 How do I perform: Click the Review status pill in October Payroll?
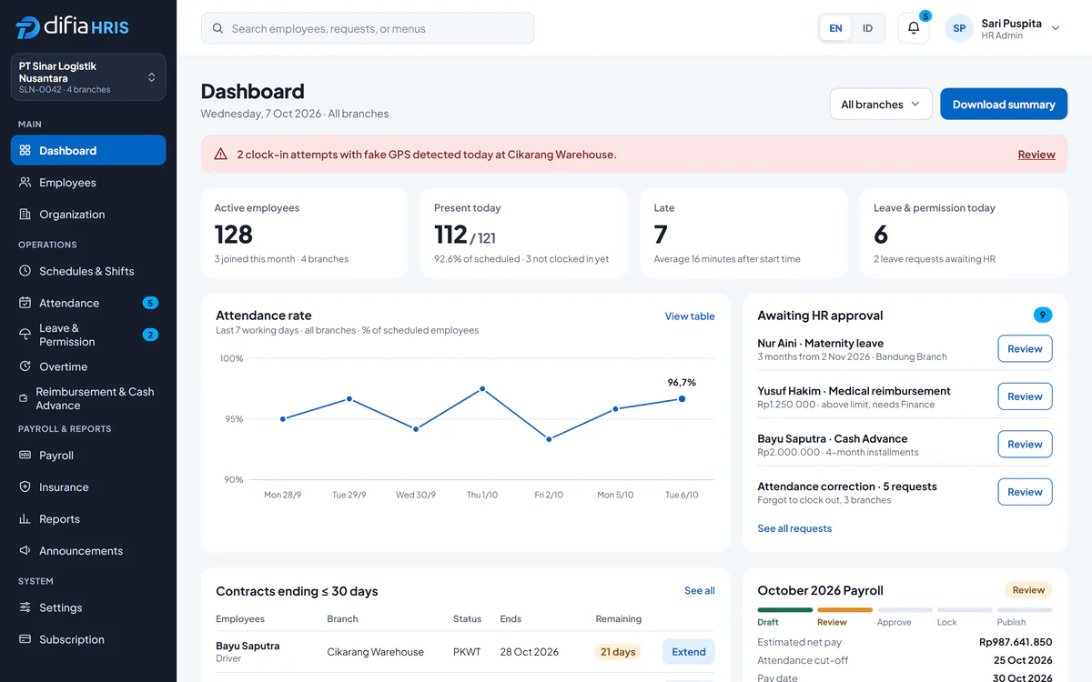1028,590
